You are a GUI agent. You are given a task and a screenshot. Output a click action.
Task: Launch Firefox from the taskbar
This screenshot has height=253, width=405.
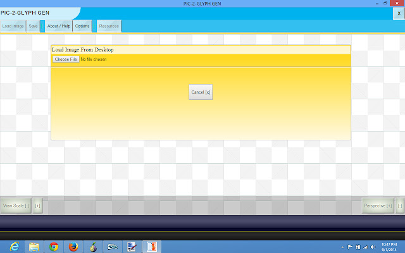pos(73,247)
